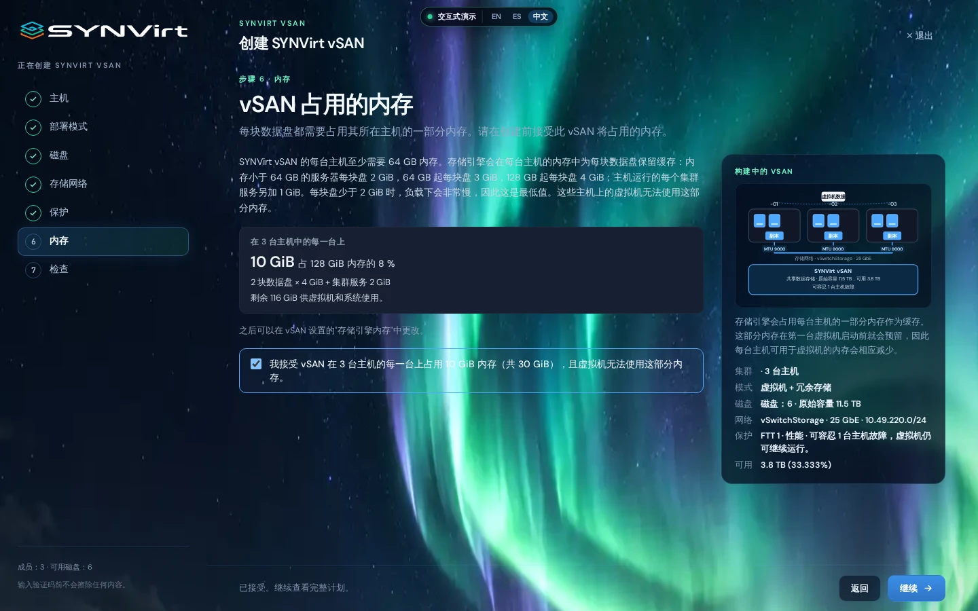Viewport: 978px width, 611px height.
Task: Click the 剩余 116 GiB line
Action: coord(319,298)
